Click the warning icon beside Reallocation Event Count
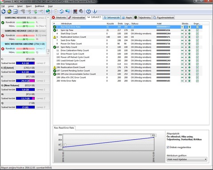 tap(55, 67)
